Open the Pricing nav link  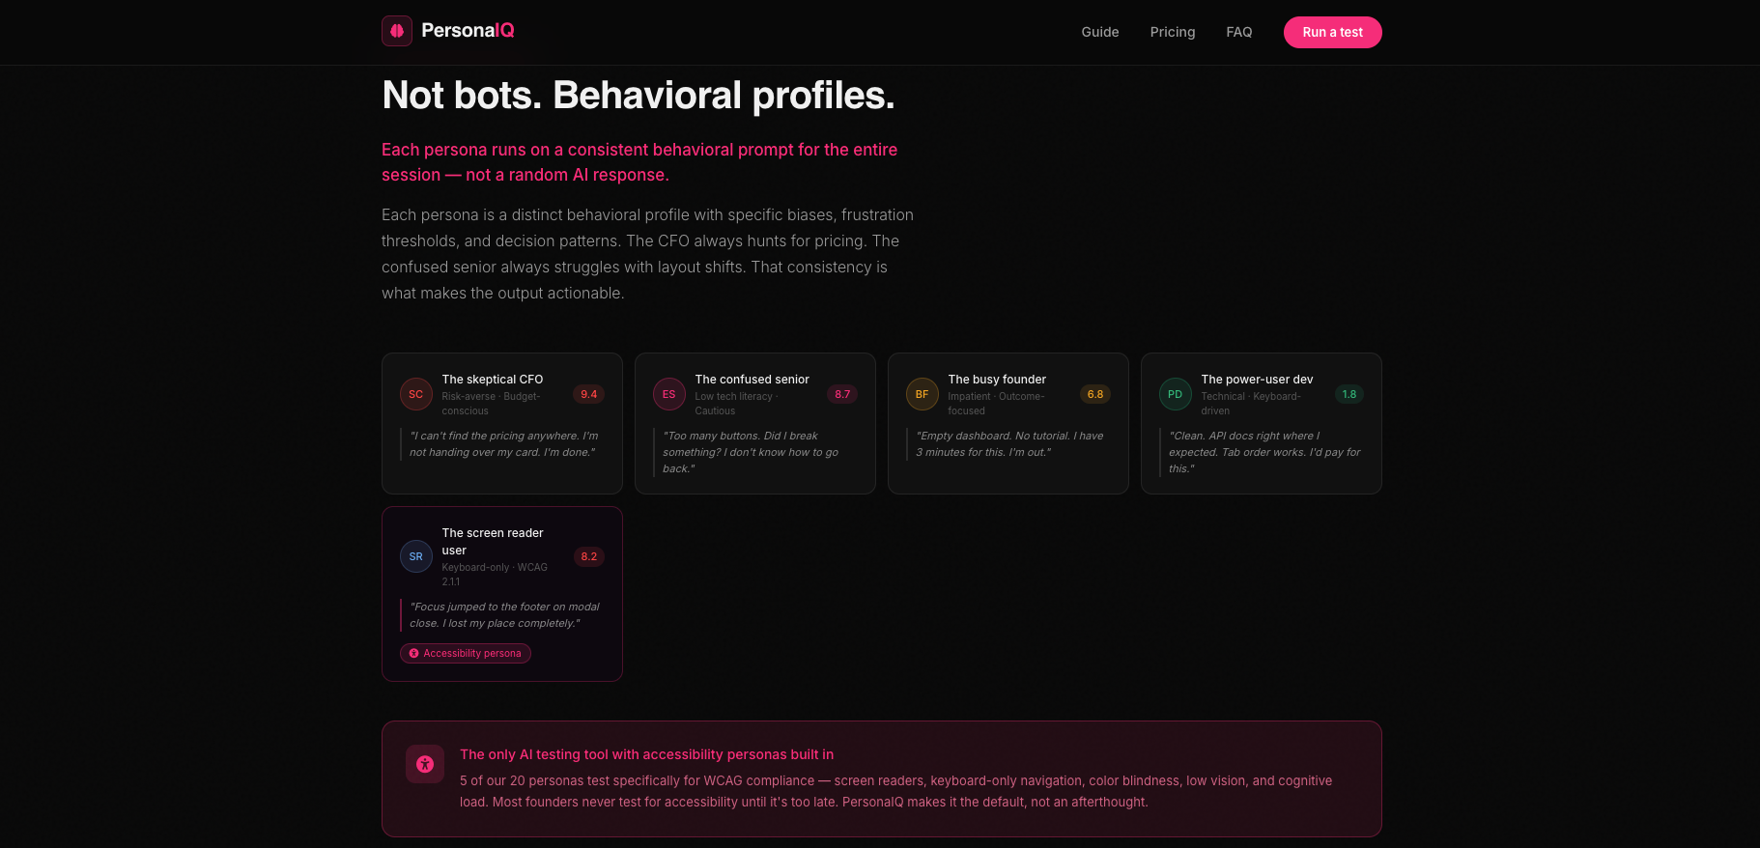coord(1173,32)
